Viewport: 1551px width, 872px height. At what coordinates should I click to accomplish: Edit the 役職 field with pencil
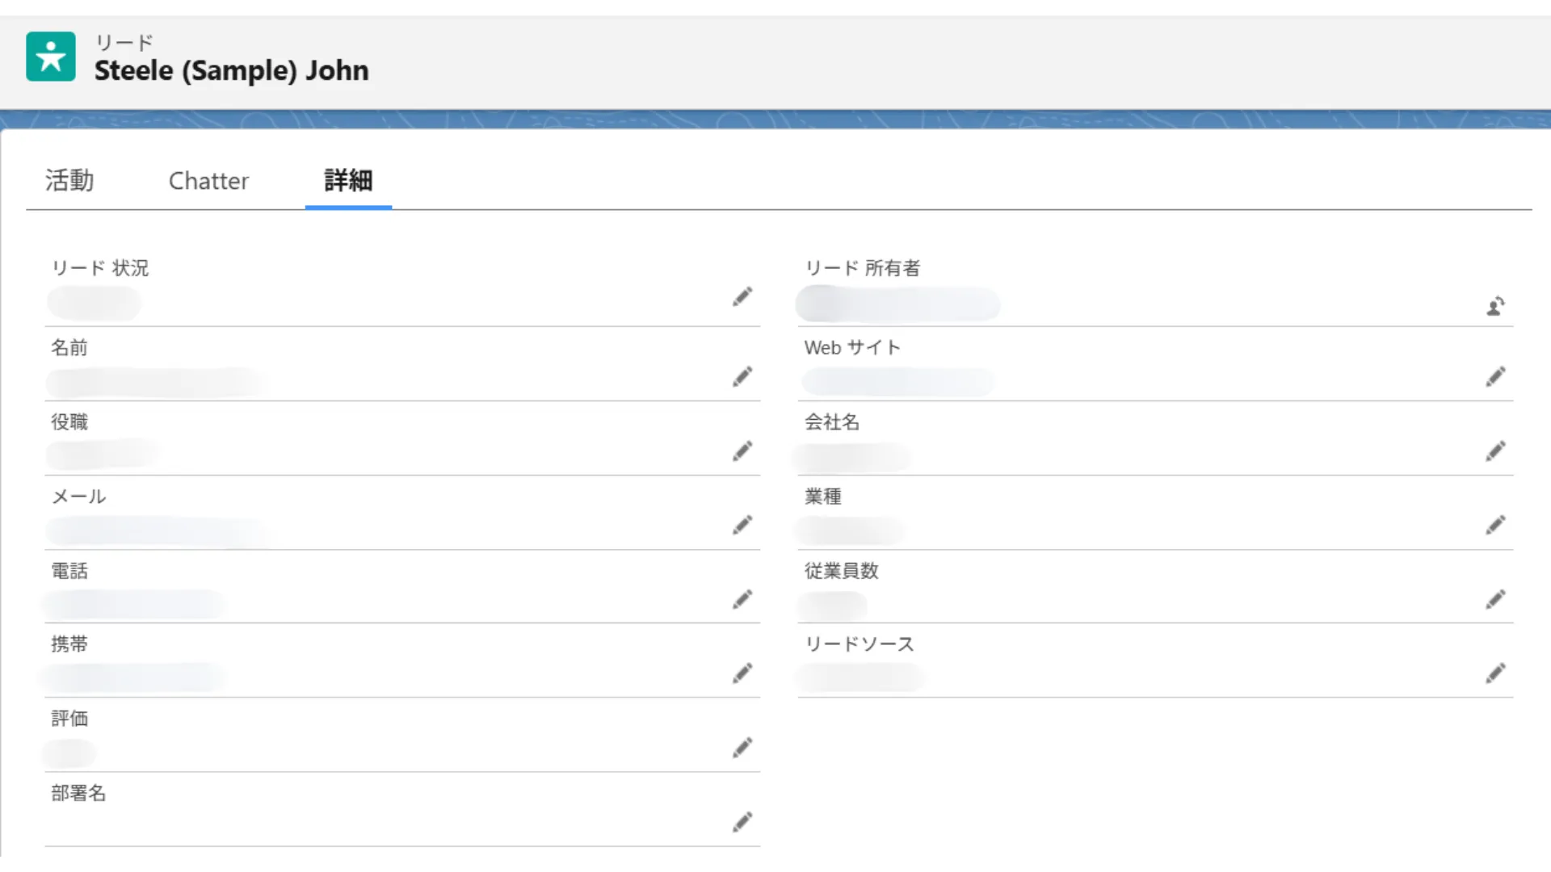(x=742, y=451)
